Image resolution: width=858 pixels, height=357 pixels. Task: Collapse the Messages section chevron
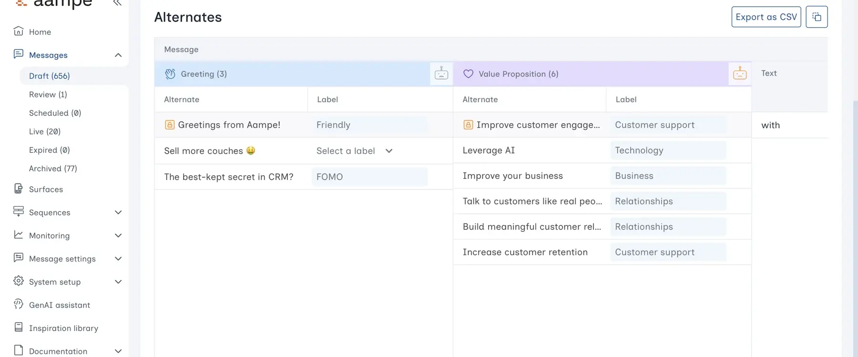(118, 55)
